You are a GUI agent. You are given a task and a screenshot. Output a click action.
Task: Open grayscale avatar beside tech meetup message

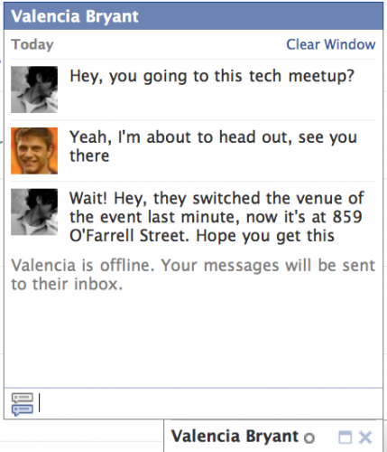click(34, 89)
